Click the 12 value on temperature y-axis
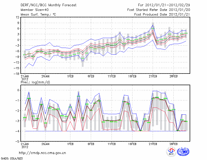The height and width of the screenshot is (160, 207). pos(17,17)
